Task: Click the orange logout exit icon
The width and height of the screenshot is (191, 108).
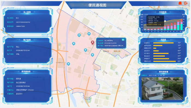Action: pos(186,3)
